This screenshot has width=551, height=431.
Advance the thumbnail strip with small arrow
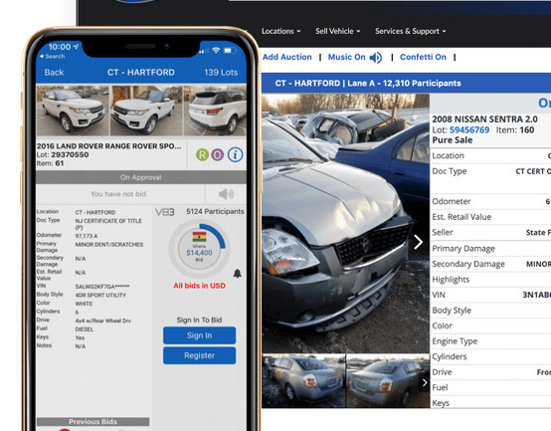(425, 382)
